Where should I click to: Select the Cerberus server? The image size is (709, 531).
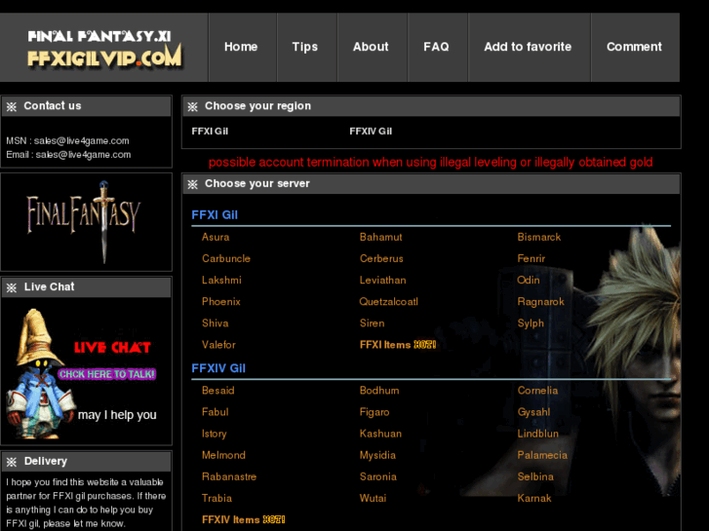[381, 259]
